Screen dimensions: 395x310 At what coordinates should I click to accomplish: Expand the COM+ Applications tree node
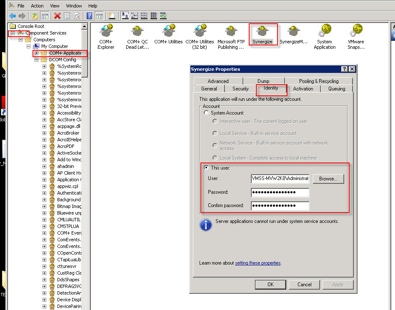[37, 53]
